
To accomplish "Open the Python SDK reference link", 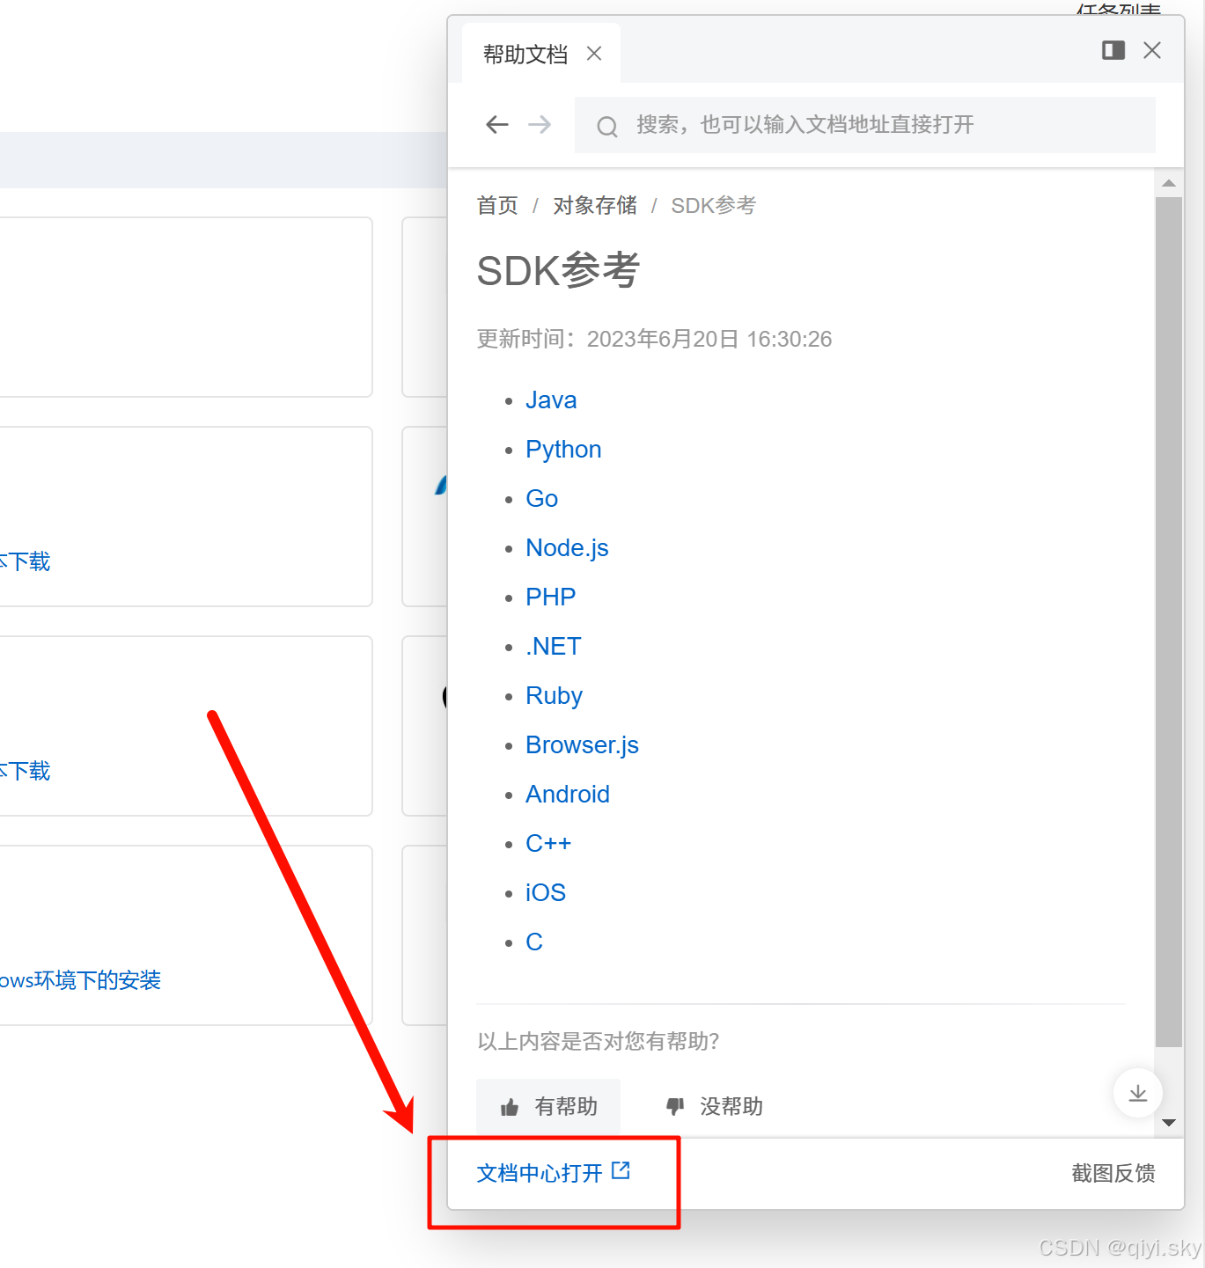I will 563,449.
